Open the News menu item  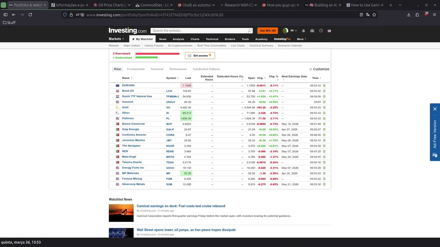coord(163,39)
